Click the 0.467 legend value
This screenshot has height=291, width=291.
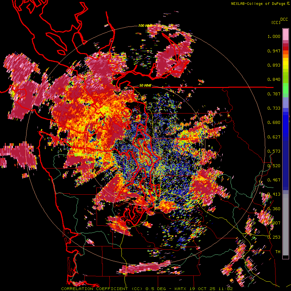tap(274, 180)
